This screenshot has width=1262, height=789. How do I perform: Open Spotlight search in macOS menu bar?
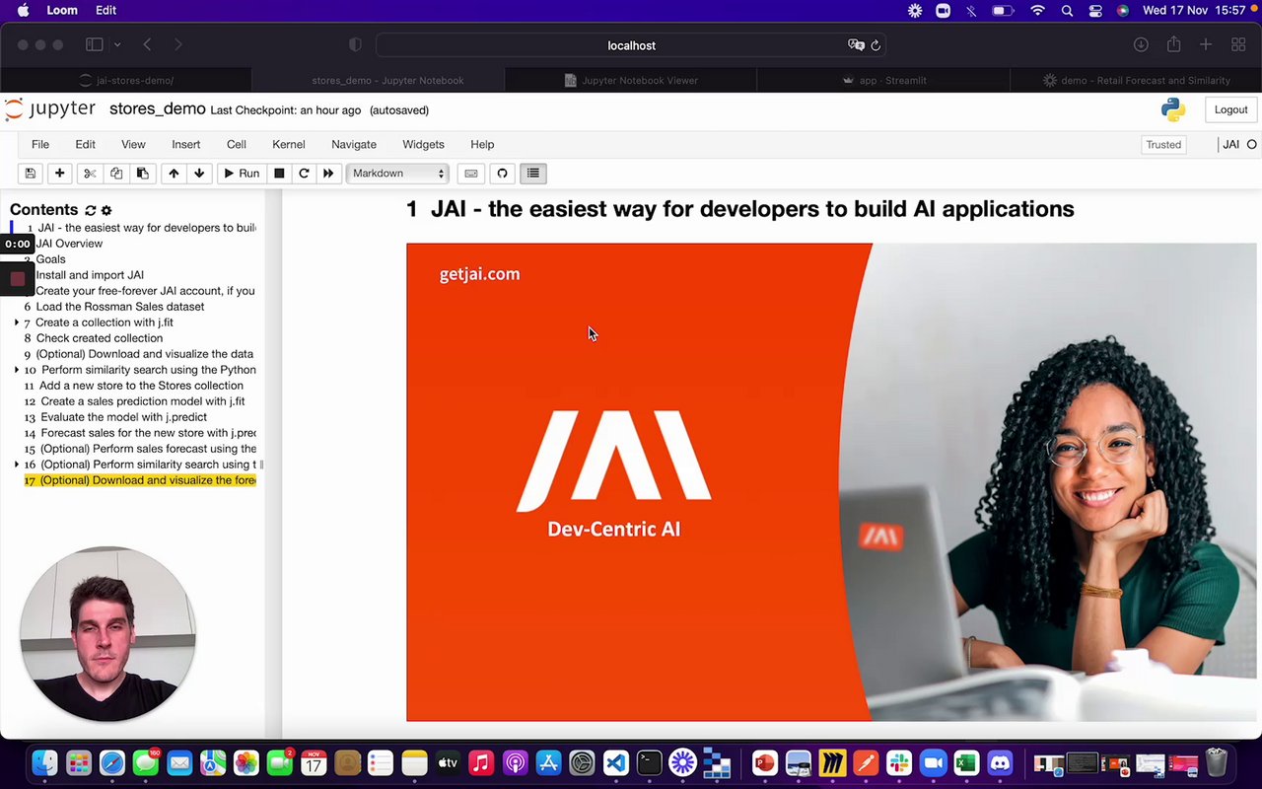coord(1067,11)
